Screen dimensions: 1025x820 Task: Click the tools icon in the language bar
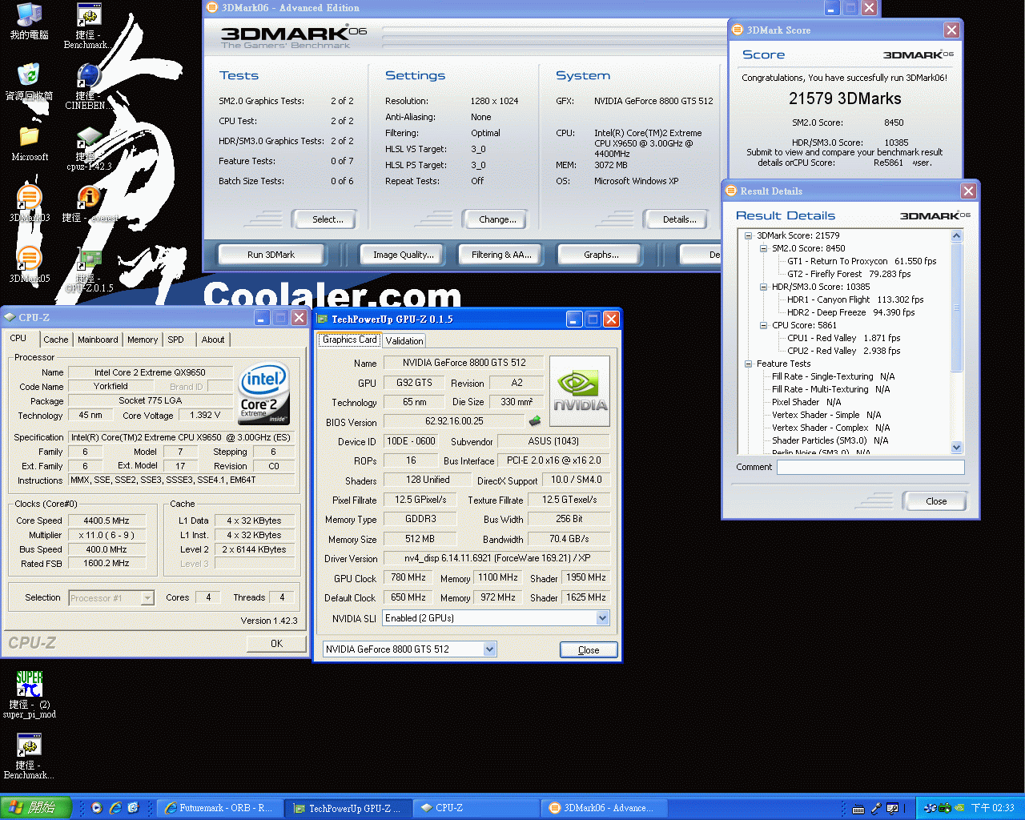click(x=876, y=809)
